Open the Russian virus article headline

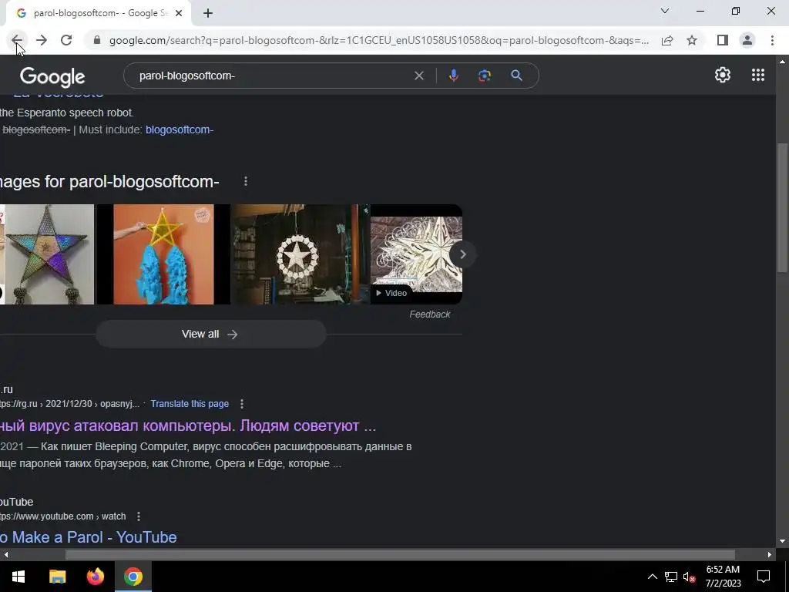[188, 425]
